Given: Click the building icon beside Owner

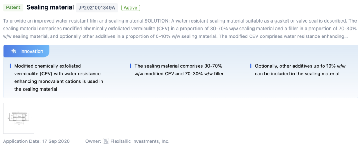Looking at the screenshot, I should click(106, 141).
